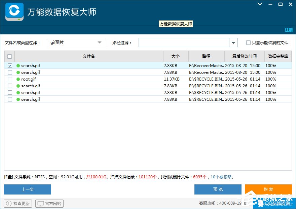Image resolution: width=296 pixels, height=209 pixels.
Task: Sort files by the 大小 column header
Action: [176, 56]
